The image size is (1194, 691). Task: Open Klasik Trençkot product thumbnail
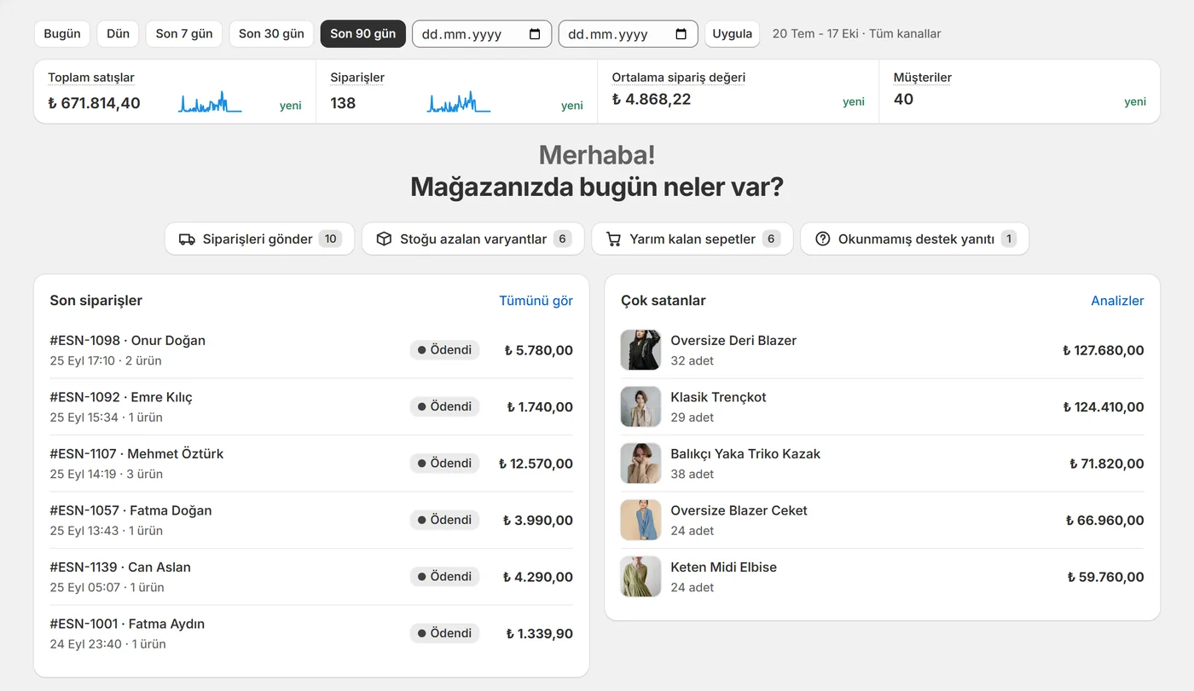point(640,406)
